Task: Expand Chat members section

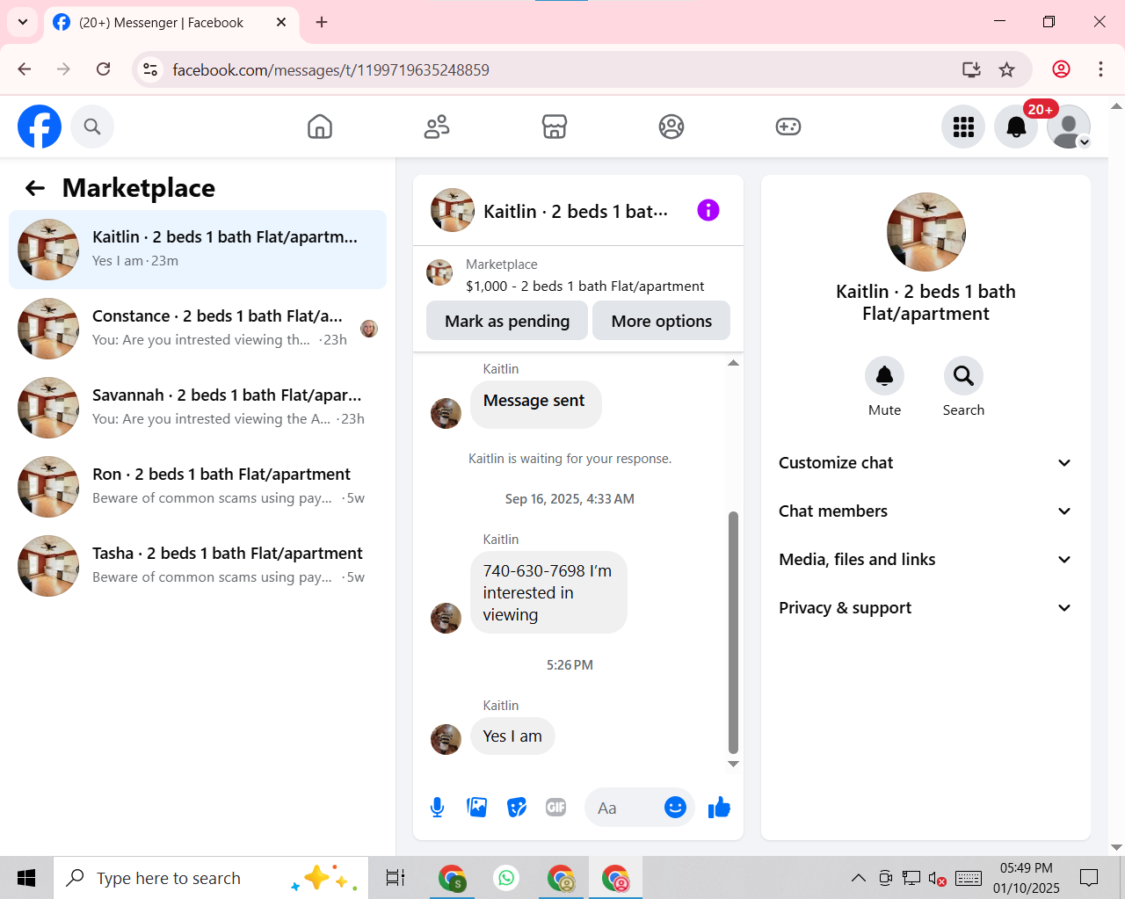Action: (925, 511)
